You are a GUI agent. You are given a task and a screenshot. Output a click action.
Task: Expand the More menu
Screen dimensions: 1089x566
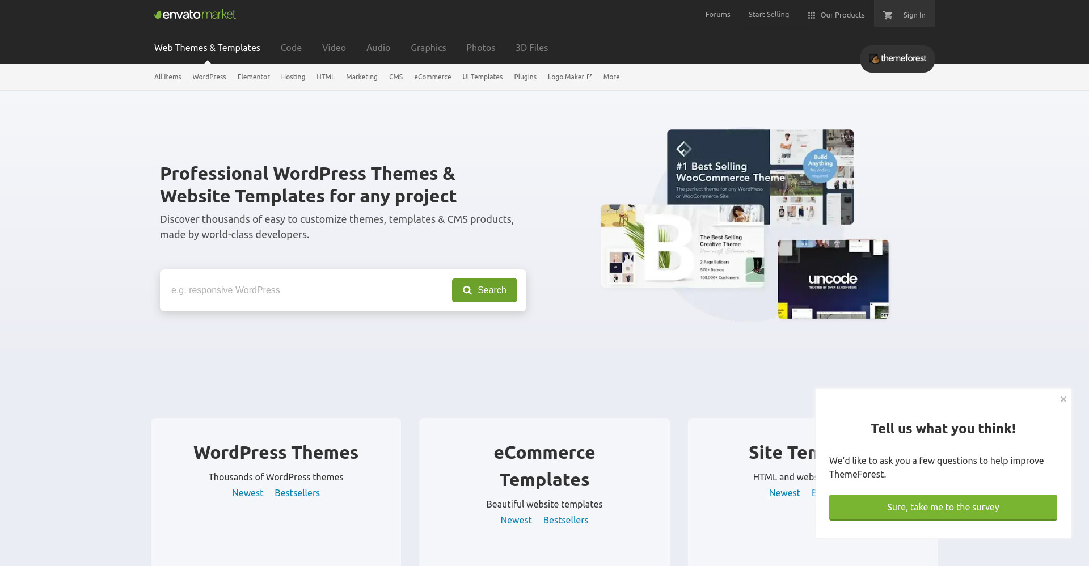pos(611,77)
